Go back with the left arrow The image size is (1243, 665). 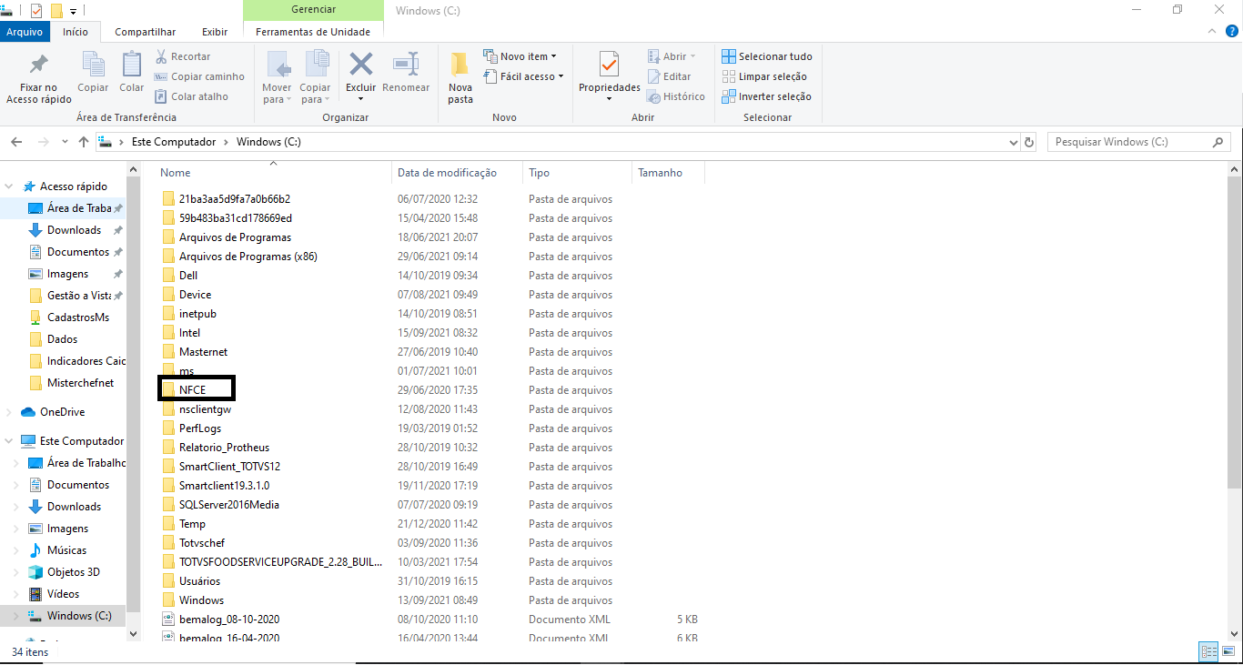coord(16,142)
